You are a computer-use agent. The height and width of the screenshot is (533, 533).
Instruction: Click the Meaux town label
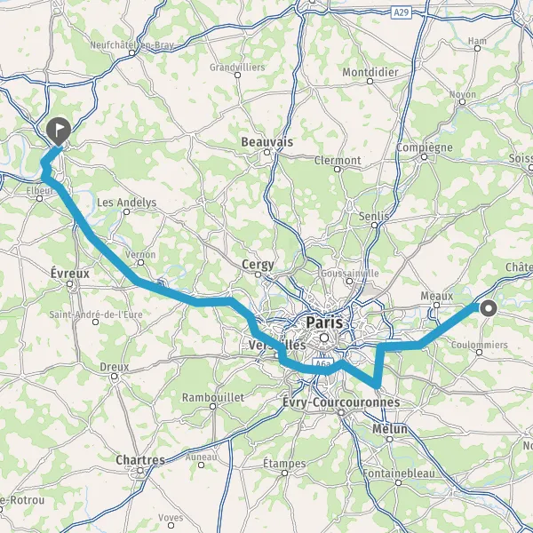pos(437,296)
